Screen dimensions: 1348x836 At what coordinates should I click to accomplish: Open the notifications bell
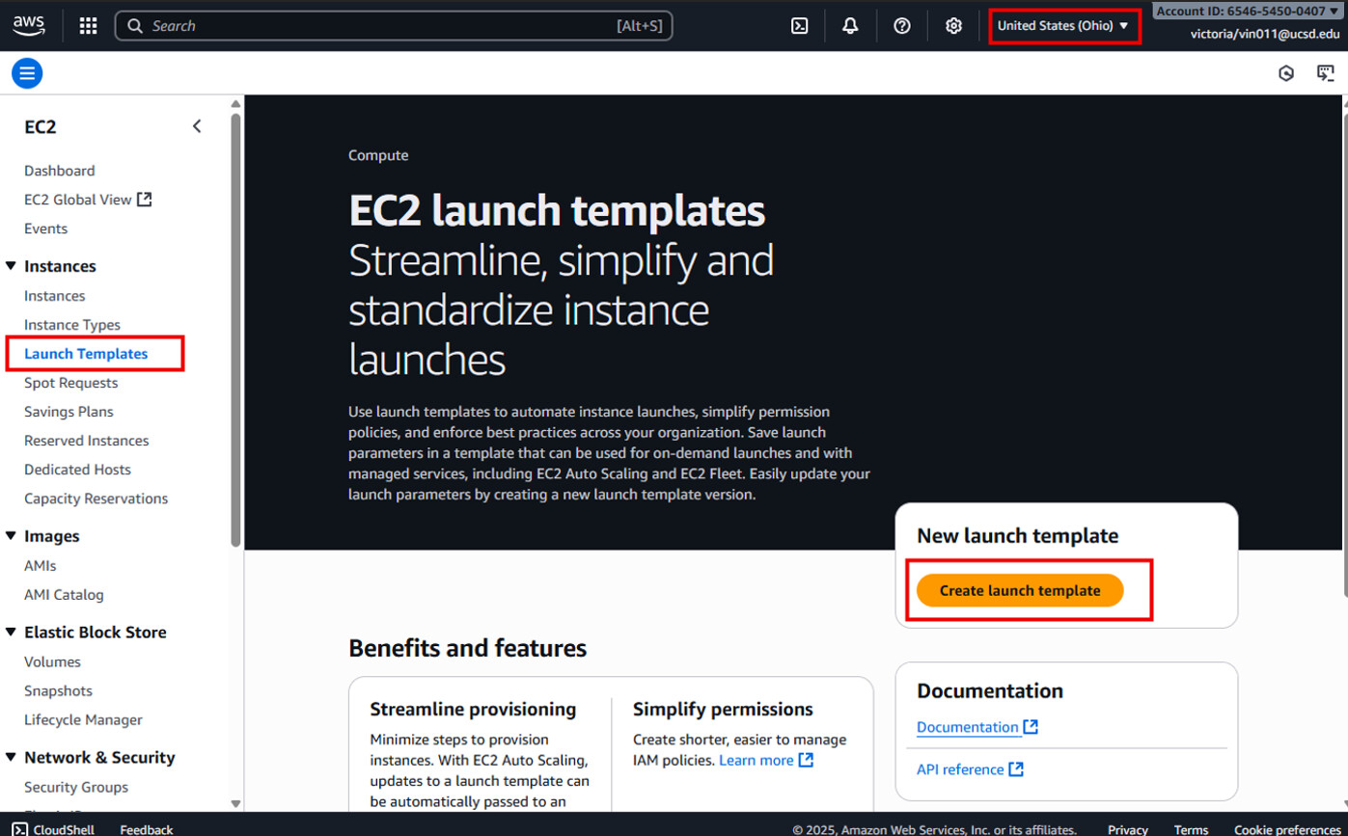tap(850, 26)
